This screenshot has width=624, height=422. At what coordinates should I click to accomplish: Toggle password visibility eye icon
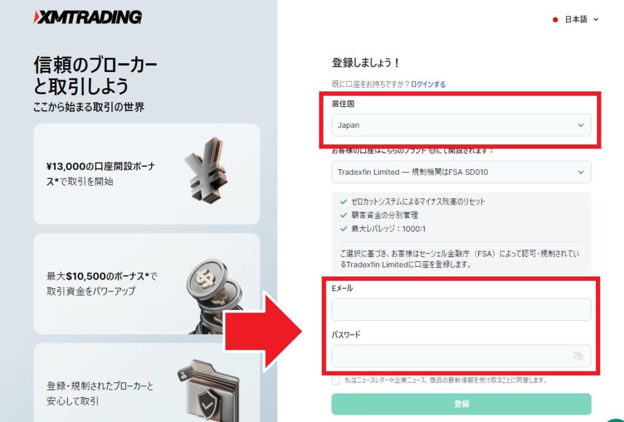pyautogui.click(x=578, y=356)
